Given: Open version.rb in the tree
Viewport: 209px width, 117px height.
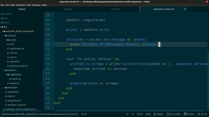Looking at the screenshot, I should [14, 62].
